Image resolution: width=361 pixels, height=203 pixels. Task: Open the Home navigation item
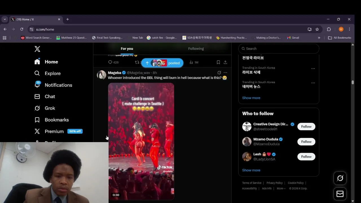[46, 62]
